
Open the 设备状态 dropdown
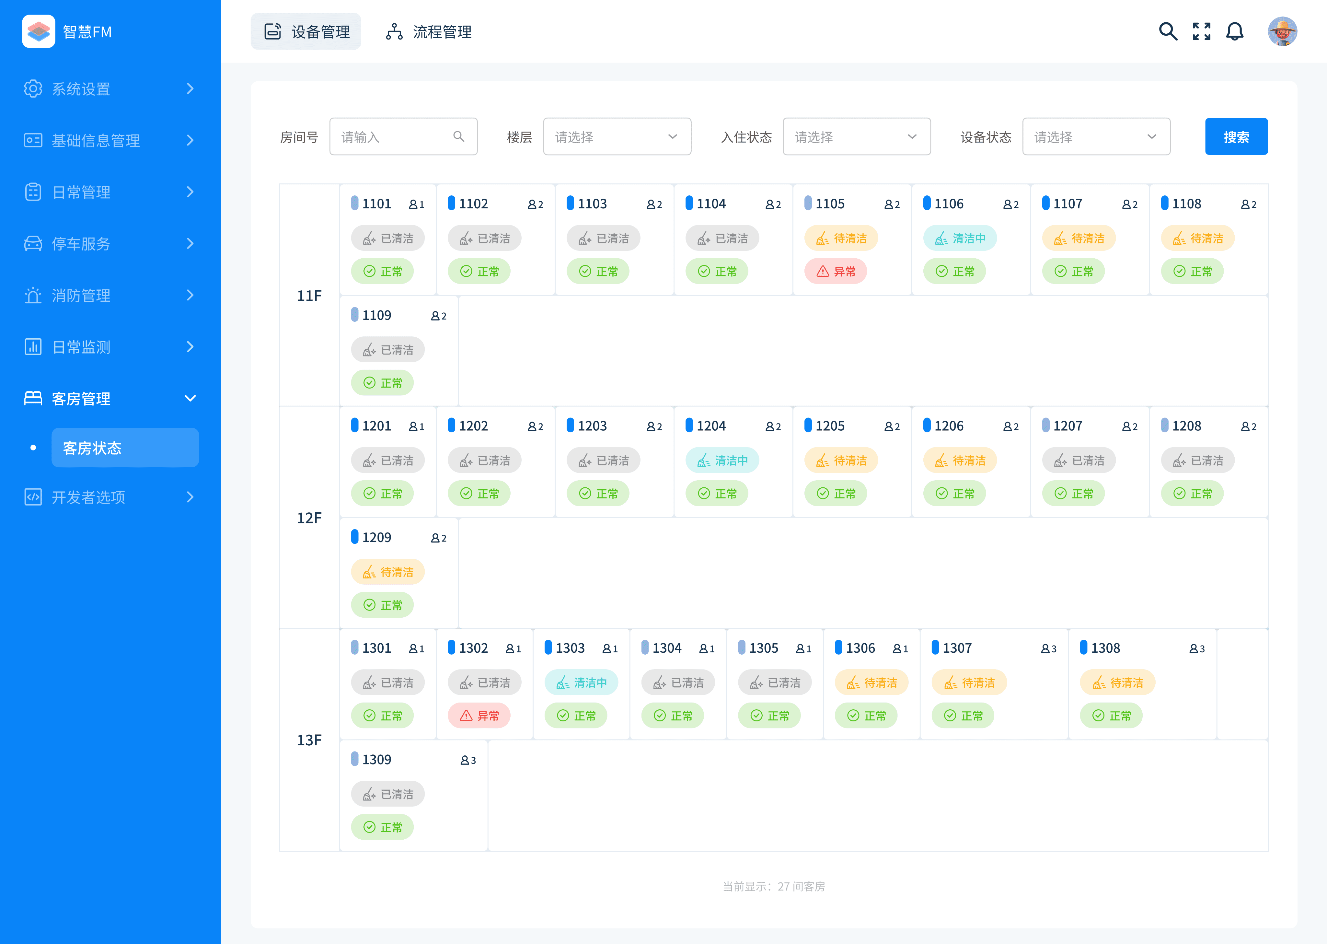point(1096,137)
